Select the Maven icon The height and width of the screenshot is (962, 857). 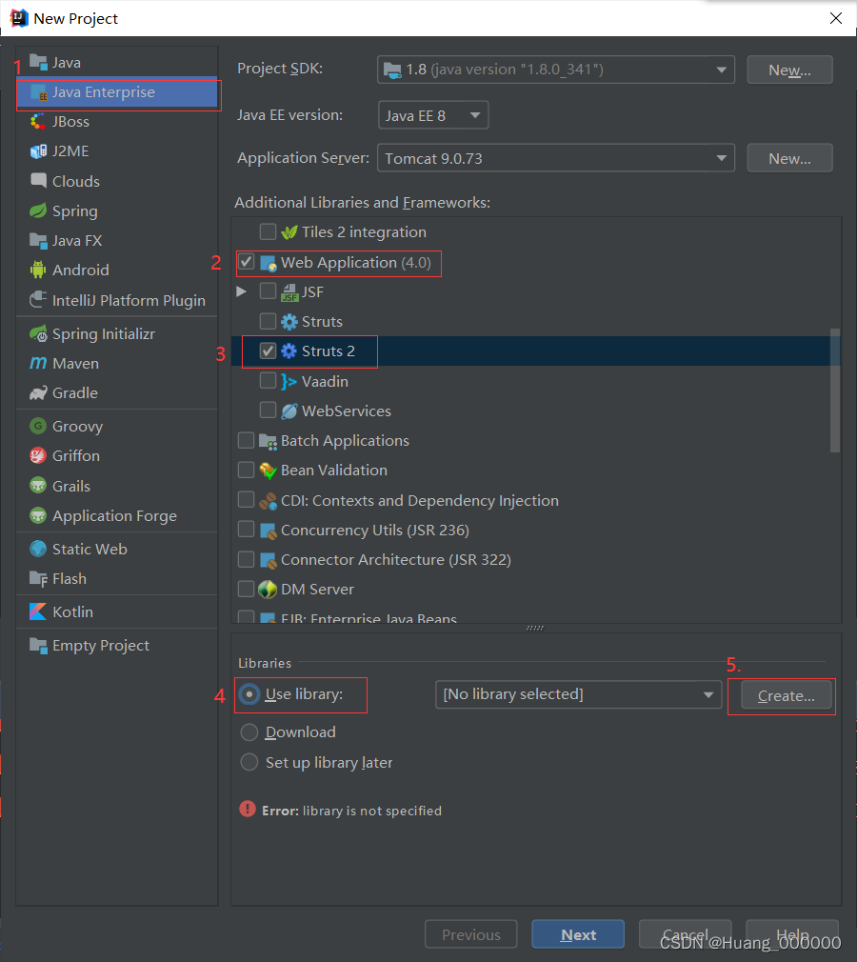tap(38, 363)
